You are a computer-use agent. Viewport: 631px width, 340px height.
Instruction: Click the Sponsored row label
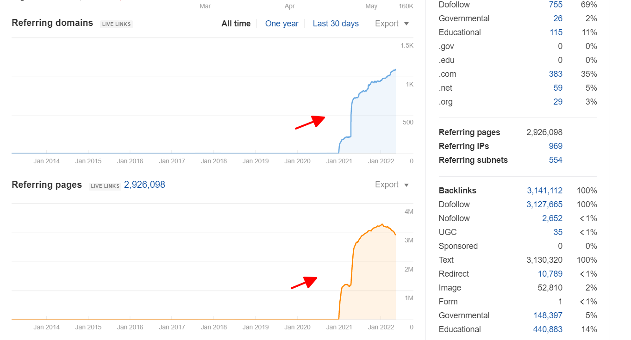458,246
